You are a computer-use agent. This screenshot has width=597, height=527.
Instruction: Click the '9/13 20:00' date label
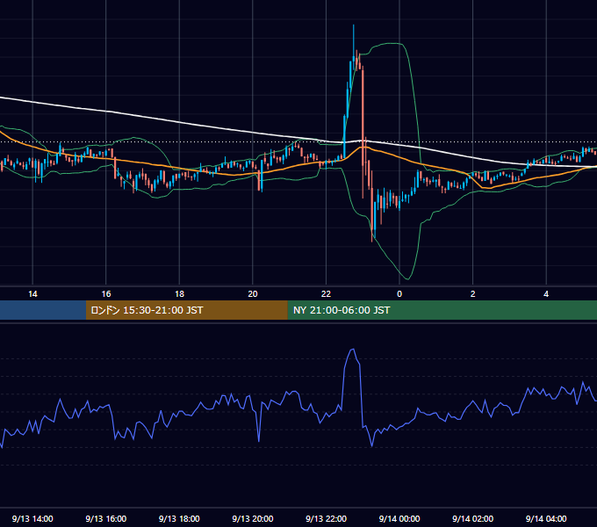tap(253, 518)
